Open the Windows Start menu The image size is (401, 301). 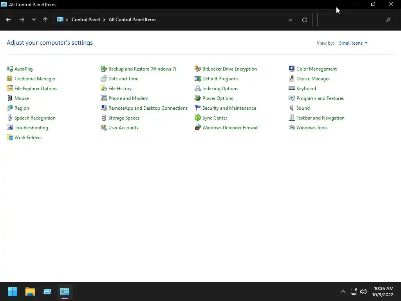click(x=13, y=292)
